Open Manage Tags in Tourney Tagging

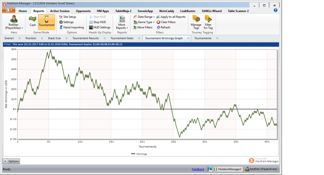tap(196, 22)
